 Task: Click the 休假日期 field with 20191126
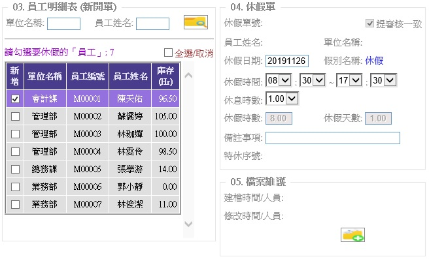pos(287,61)
